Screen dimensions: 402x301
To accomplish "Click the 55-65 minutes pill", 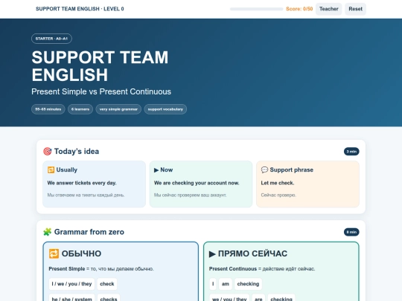I will tap(48, 109).
